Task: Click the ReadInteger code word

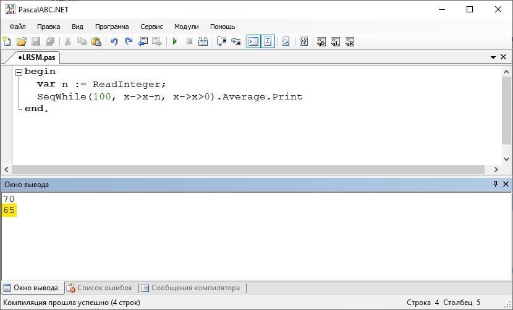Action: coord(127,85)
